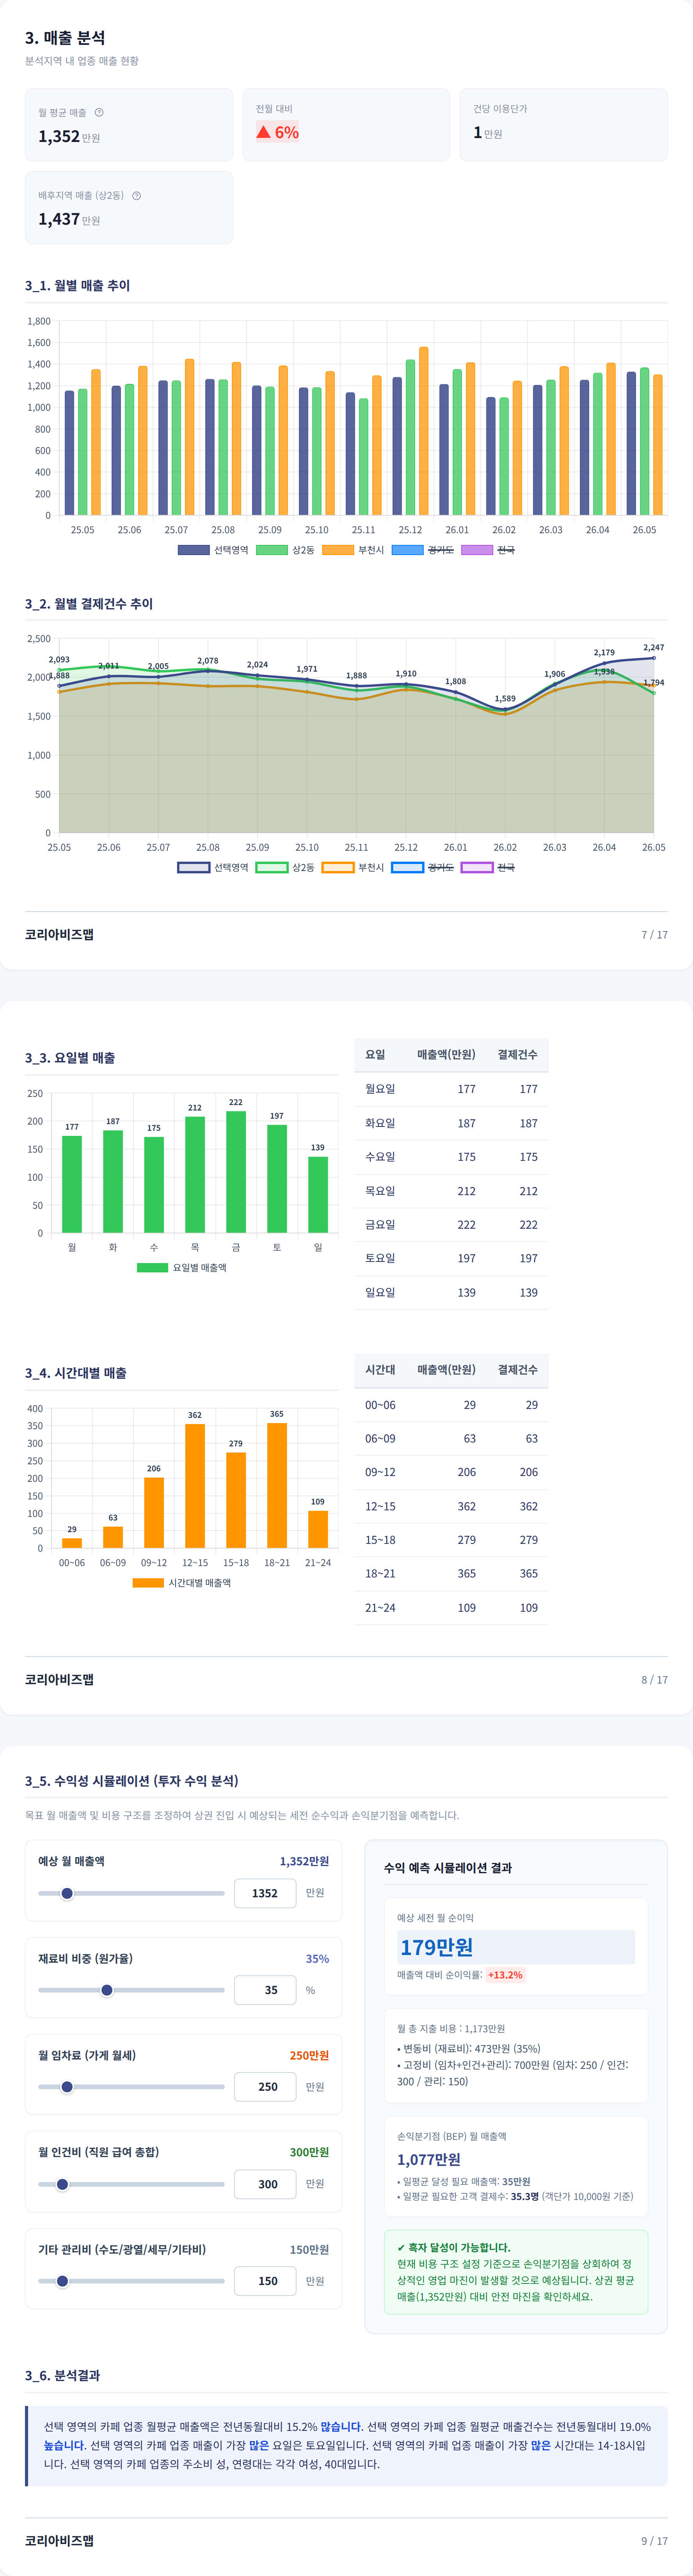Click the 일 bar labeled 139 in weekday chart

point(318,1195)
